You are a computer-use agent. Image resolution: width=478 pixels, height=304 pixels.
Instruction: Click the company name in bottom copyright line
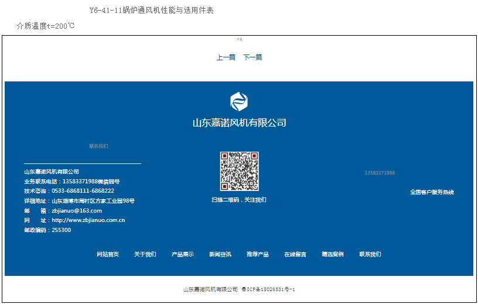(x=210, y=289)
